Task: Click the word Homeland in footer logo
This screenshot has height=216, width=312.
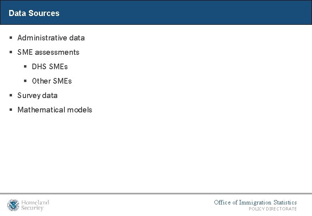Action: (x=35, y=202)
